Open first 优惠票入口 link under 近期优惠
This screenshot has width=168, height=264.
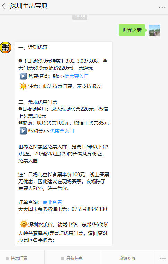click(x=77, y=76)
